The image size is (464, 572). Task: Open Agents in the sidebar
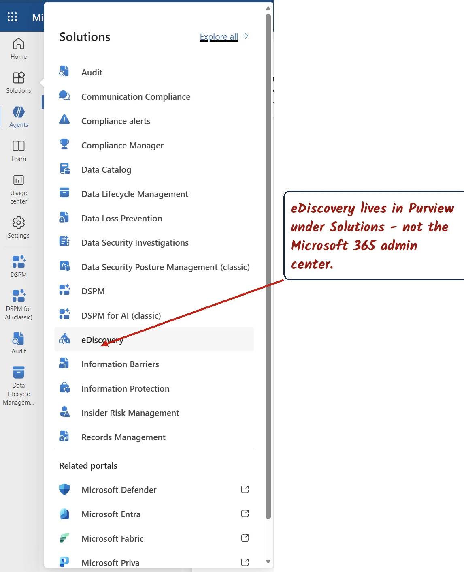pos(19,117)
